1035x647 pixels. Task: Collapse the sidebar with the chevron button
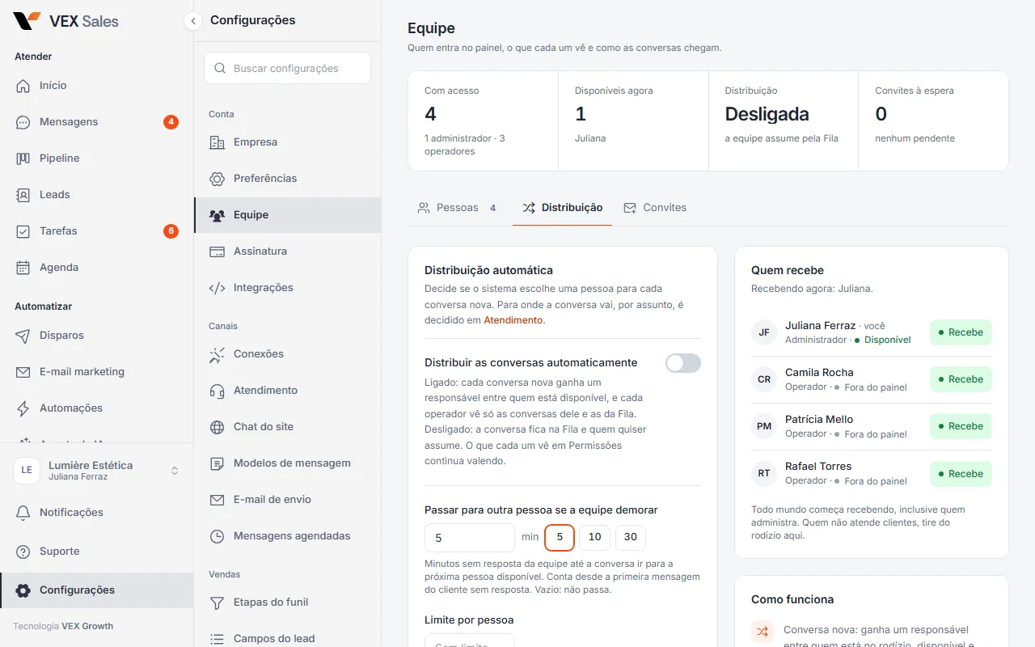[x=192, y=21]
